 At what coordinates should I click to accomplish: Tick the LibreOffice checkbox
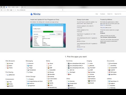(108, 65)
